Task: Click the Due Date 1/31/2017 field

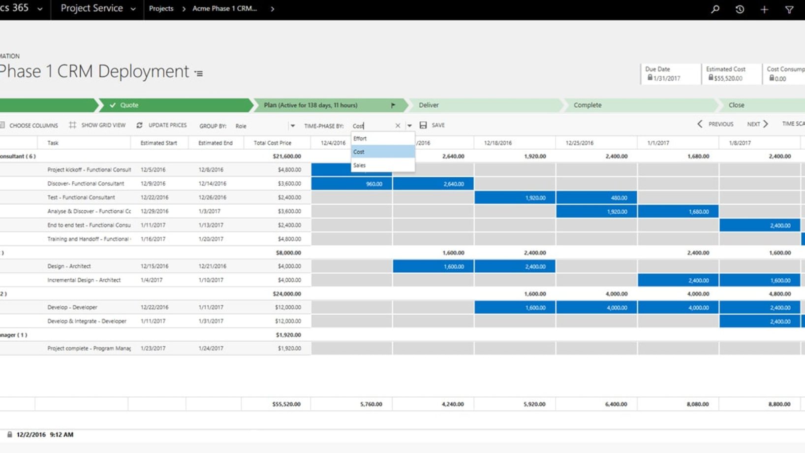Action: coord(671,74)
